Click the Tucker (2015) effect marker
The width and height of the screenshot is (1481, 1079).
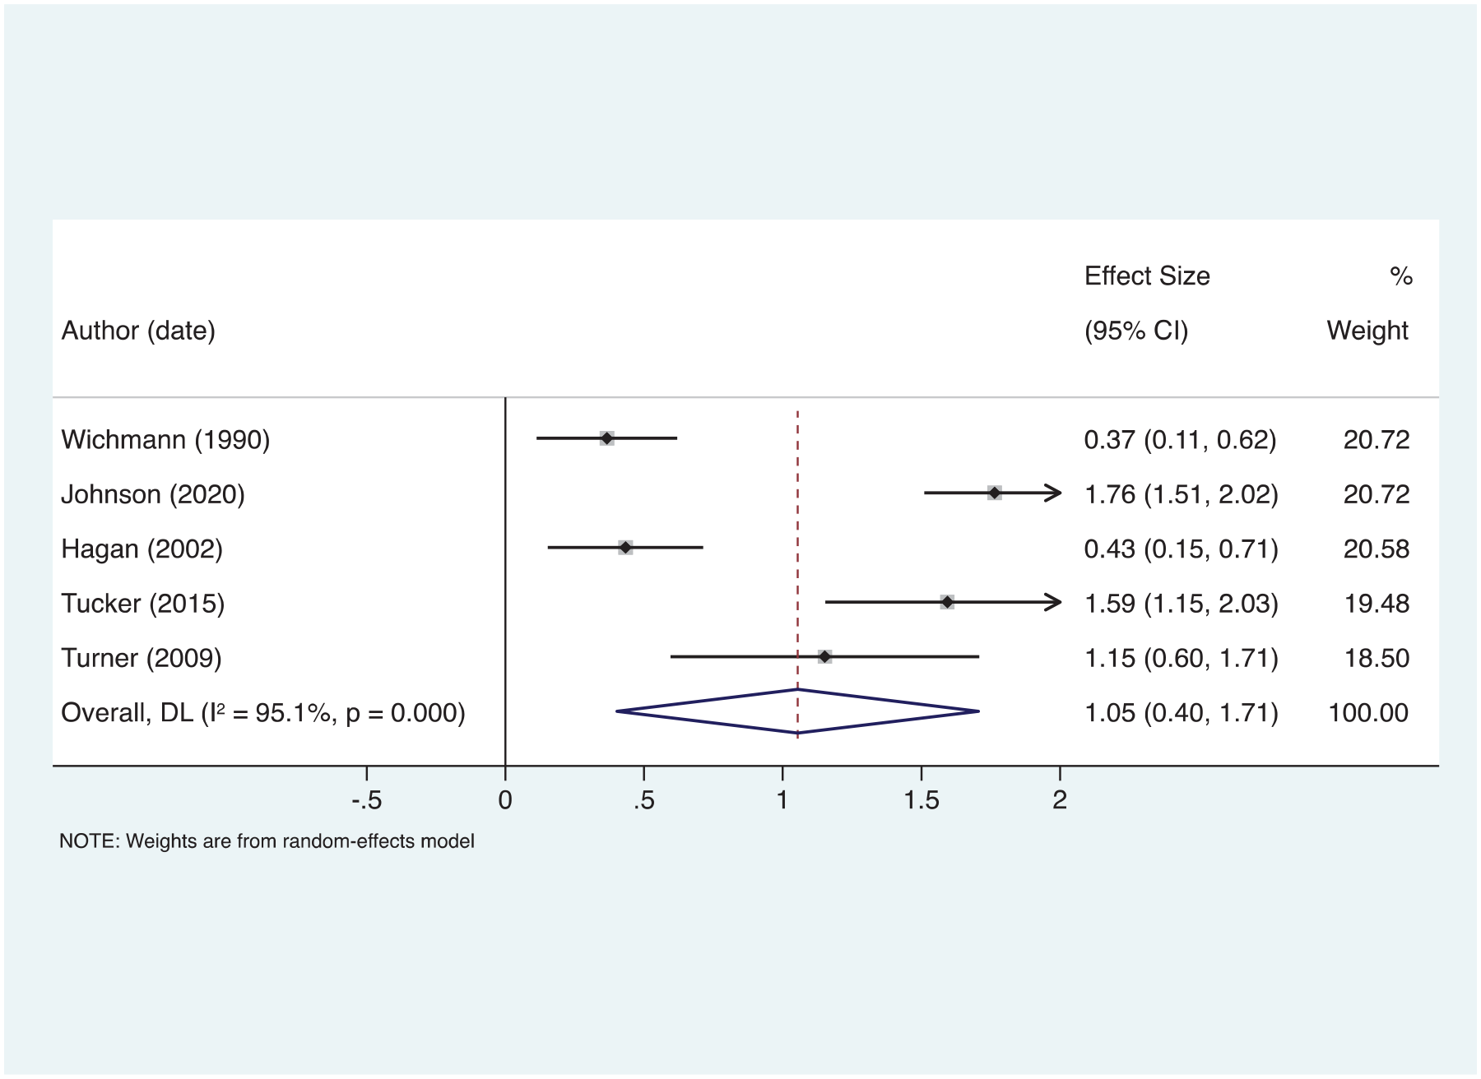click(x=947, y=602)
